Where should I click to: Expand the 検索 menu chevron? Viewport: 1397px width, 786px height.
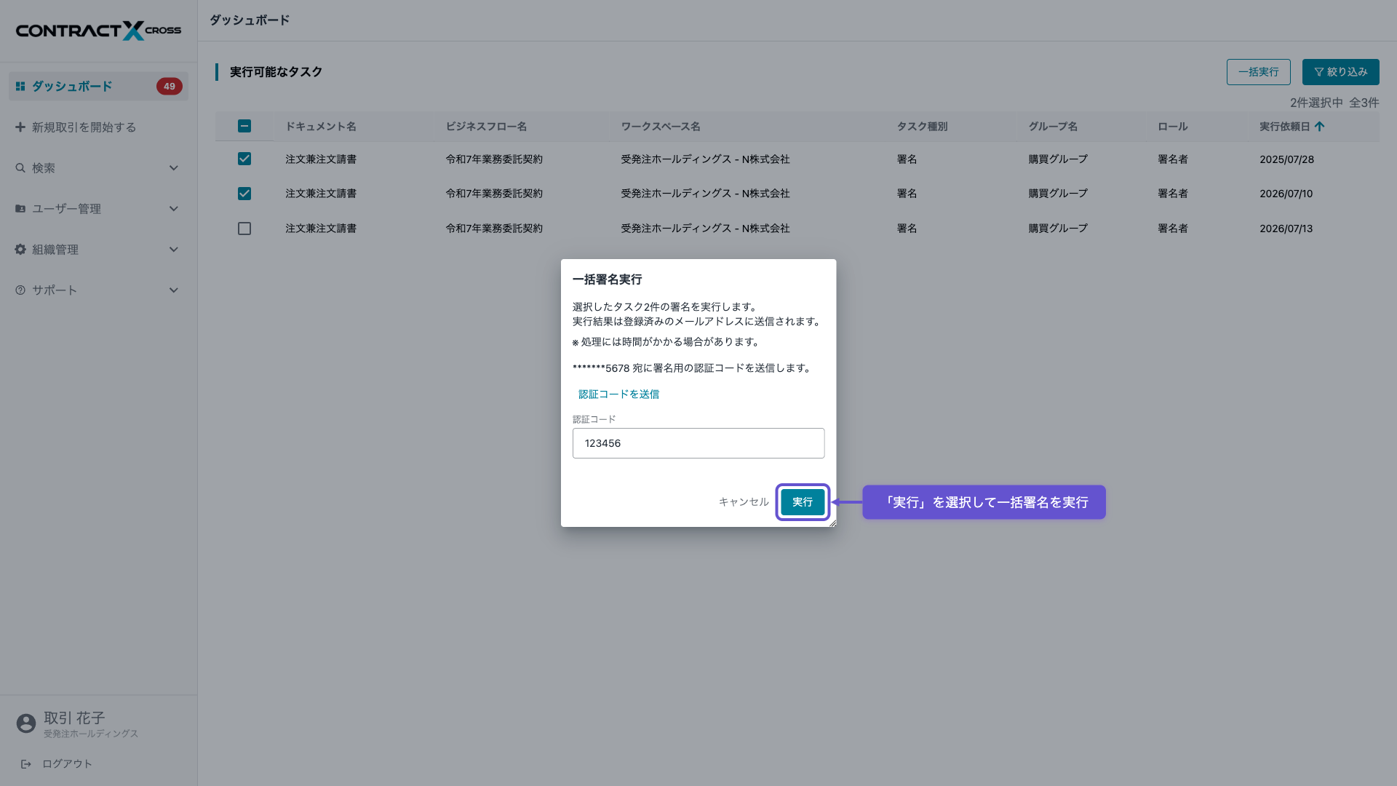click(174, 167)
